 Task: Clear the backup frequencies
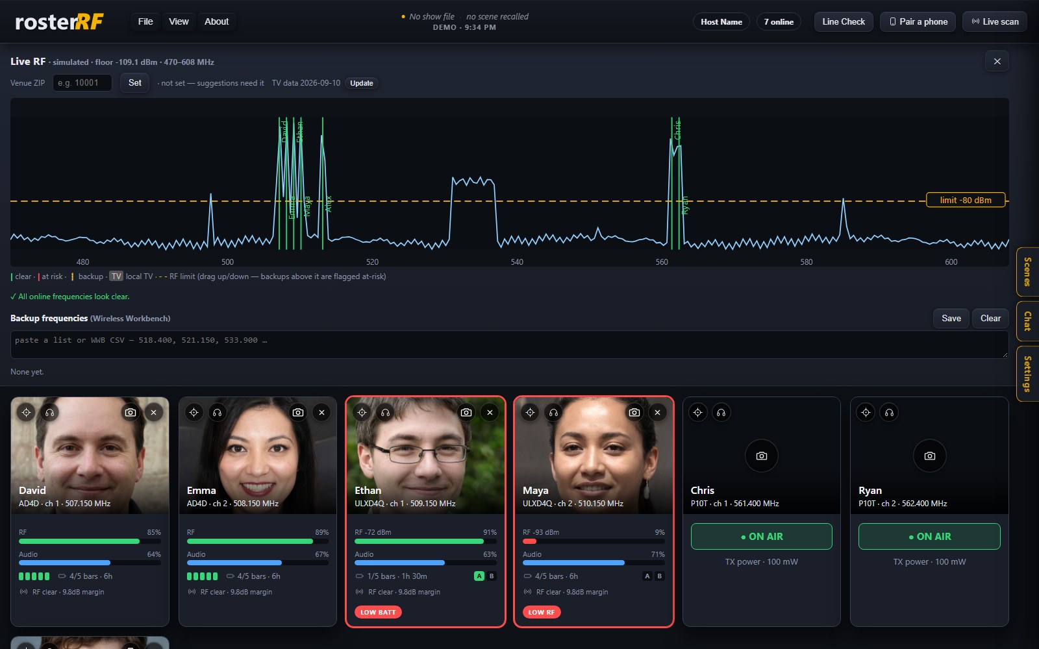pyautogui.click(x=990, y=318)
